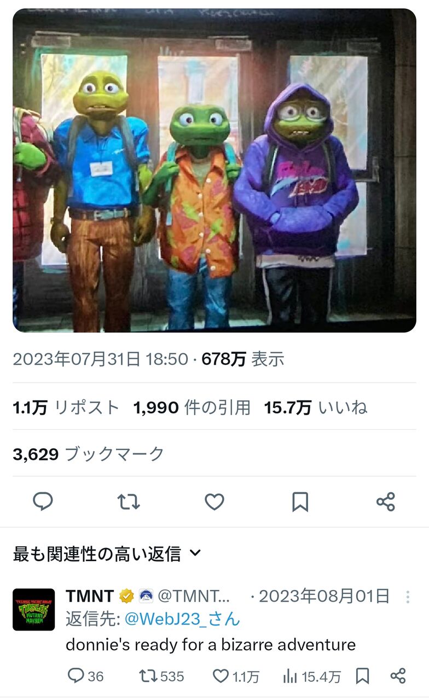
Task: Open the reply icon under the main post
Action: (x=43, y=501)
